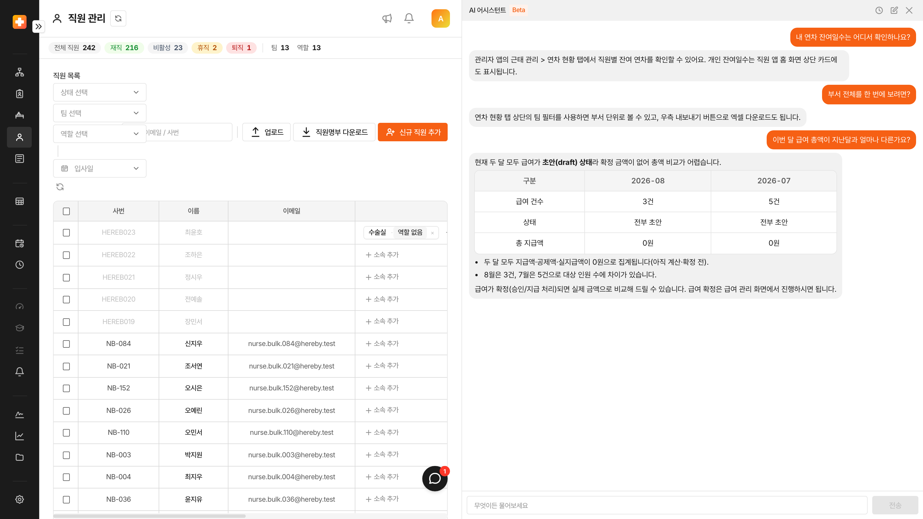923x519 pixels.
Task: Click 소속 추가 for NB-084
Action: [x=382, y=343]
